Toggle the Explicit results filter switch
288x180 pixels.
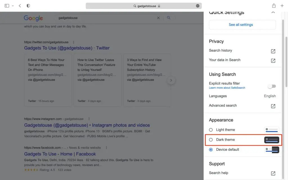point(272,86)
